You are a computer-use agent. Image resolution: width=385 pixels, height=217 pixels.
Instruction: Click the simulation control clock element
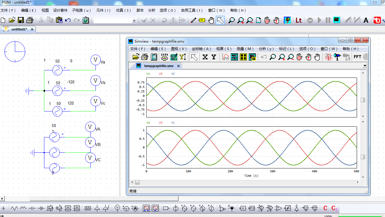(x=15, y=51)
